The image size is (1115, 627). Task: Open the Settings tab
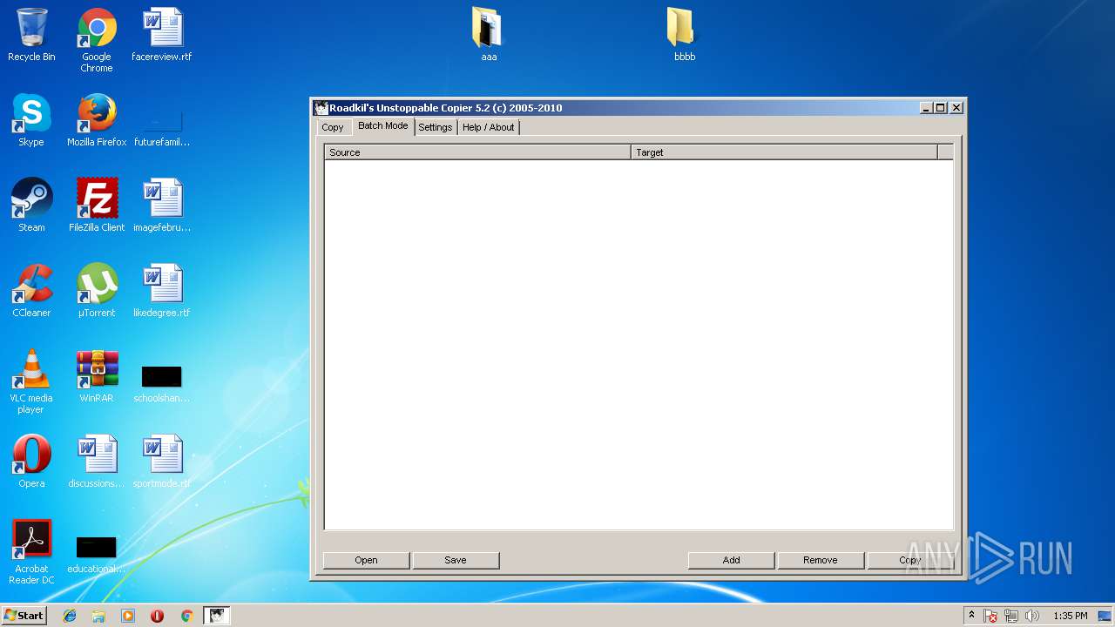[x=436, y=127]
